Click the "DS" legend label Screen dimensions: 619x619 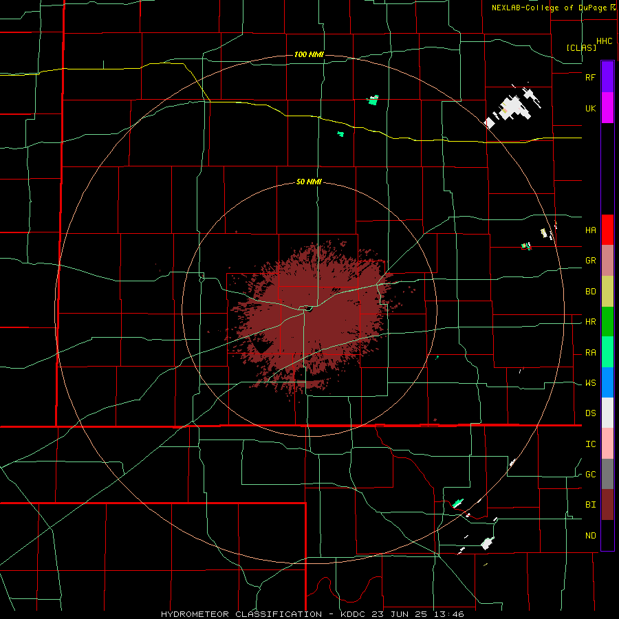pos(590,413)
